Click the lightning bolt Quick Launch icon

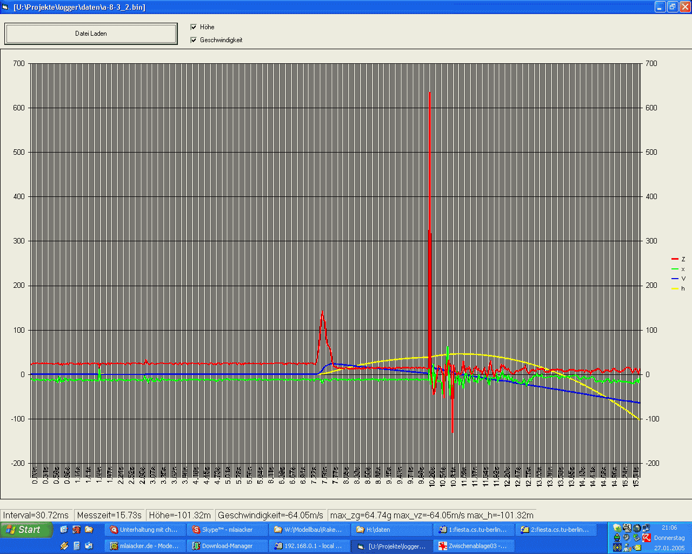[x=64, y=545]
